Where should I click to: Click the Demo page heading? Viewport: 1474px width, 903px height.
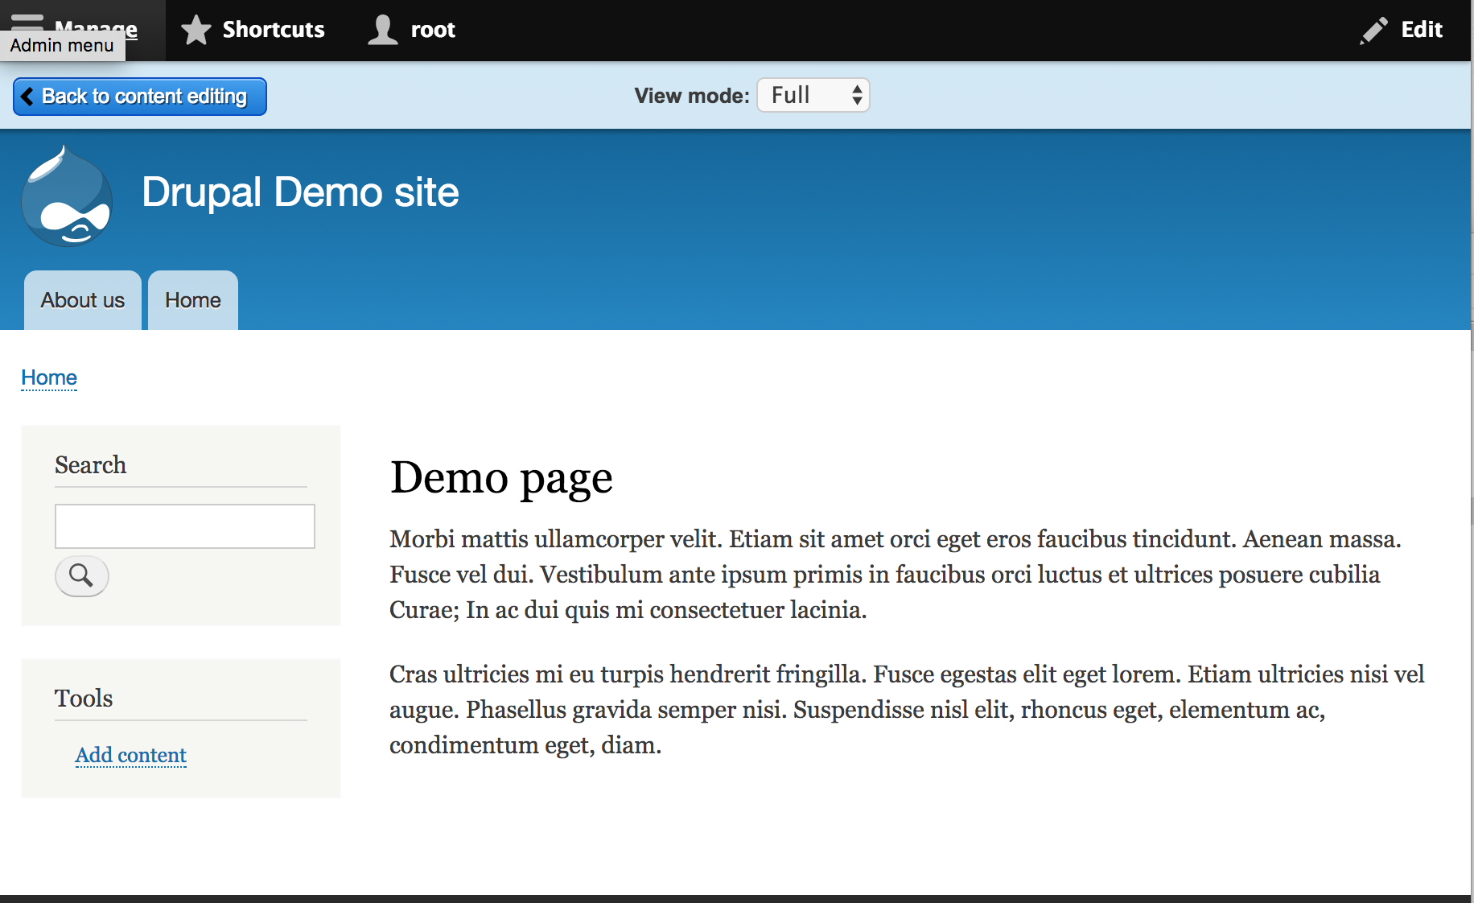point(501,478)
